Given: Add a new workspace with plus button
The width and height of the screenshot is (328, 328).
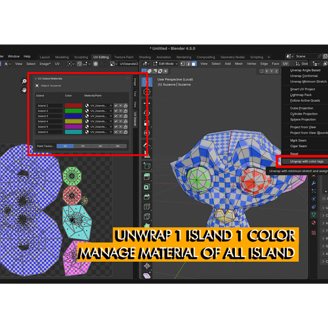Looking at the screenshot, I should coord(269,57).
